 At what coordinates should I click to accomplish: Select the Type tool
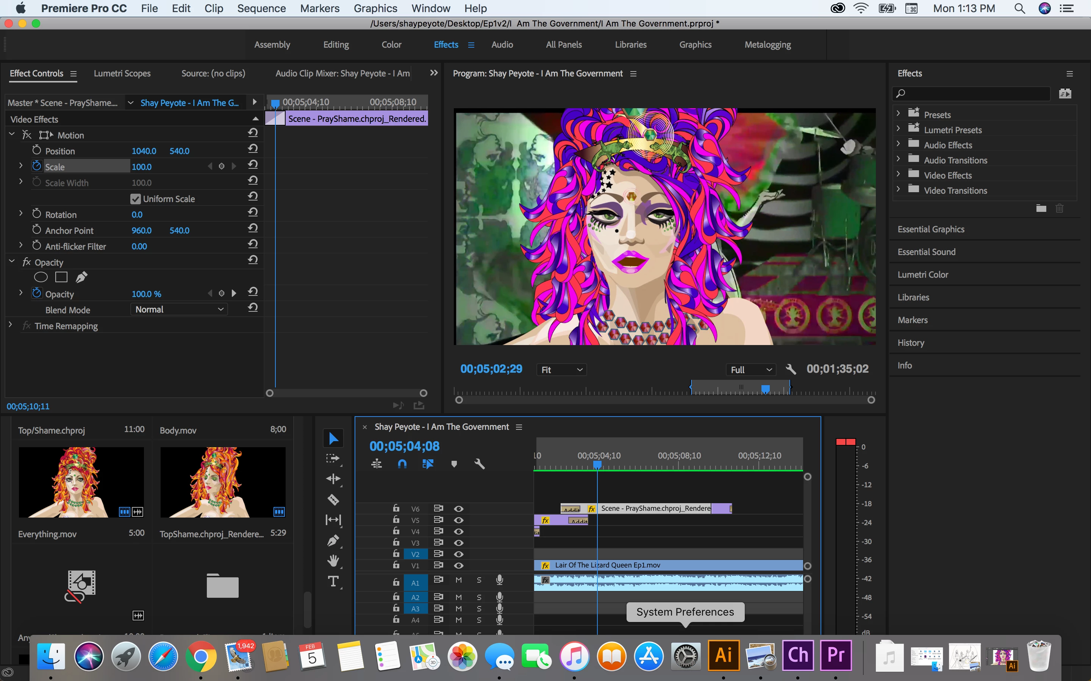[x=333, y=581]
